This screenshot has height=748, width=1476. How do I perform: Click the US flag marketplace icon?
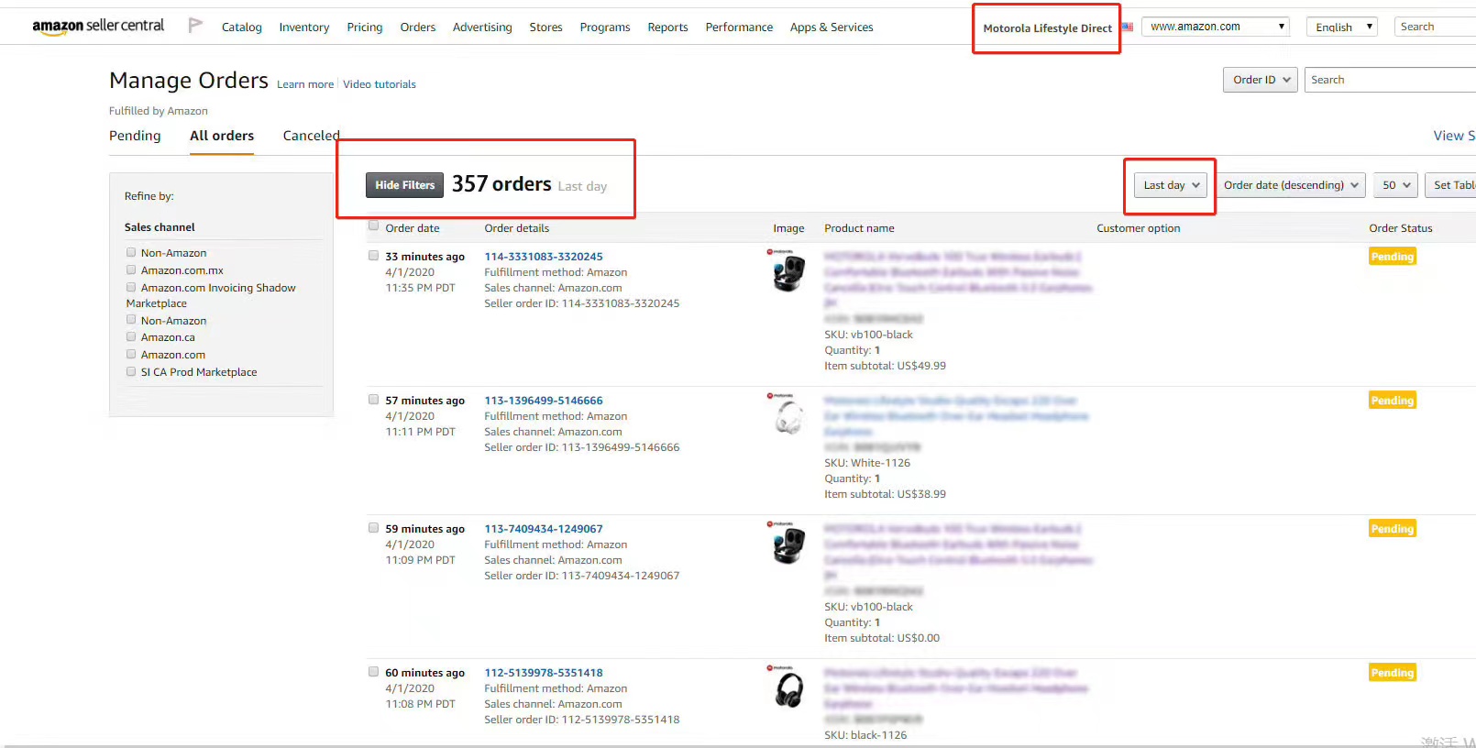(x=1128, y=27)
